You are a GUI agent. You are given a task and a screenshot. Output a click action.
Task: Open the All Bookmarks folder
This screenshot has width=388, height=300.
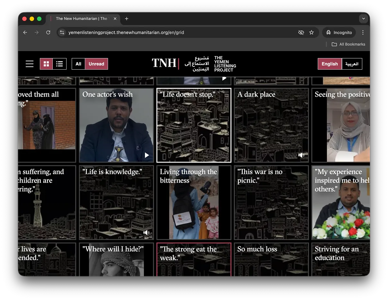[348, 44]
